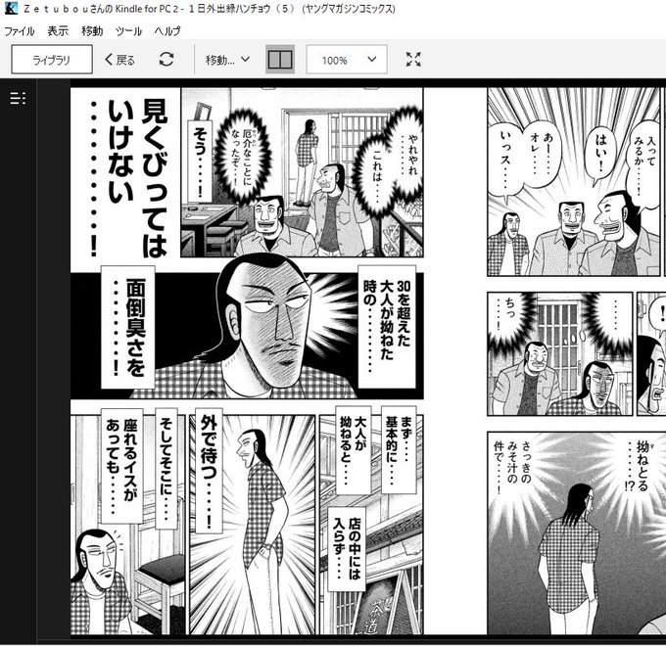This screenshot has width=666, height=646.
Task: Open the ヘルプ menu
Action: (x=167, y=31)
